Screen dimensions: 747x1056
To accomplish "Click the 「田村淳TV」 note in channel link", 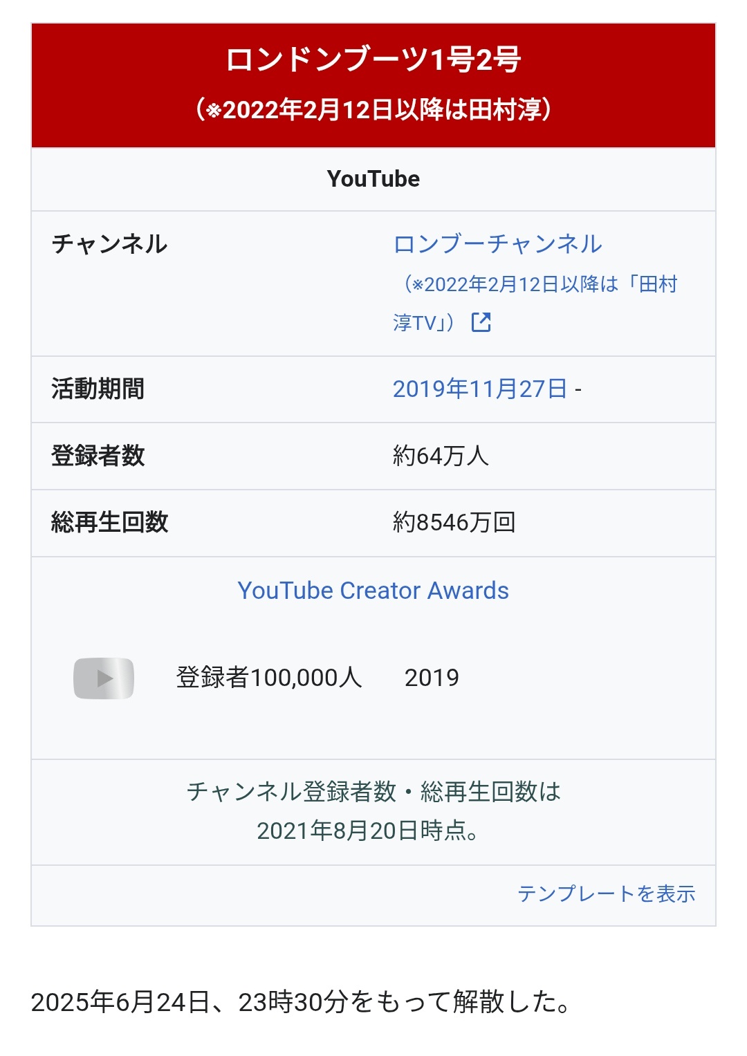I will [x=535, y=303].
